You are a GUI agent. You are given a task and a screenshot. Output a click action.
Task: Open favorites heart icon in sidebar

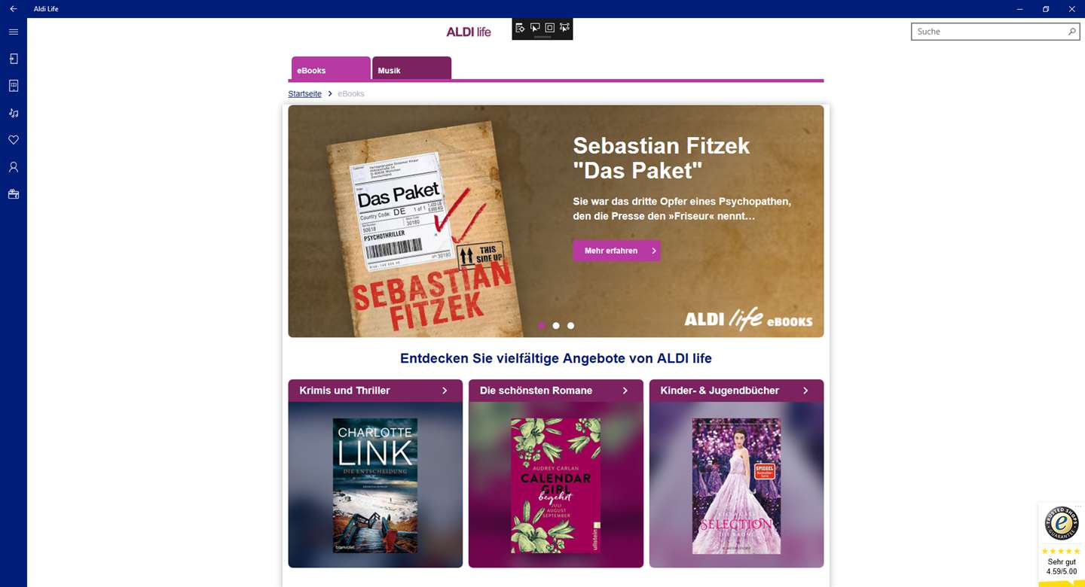pos(13,140)
